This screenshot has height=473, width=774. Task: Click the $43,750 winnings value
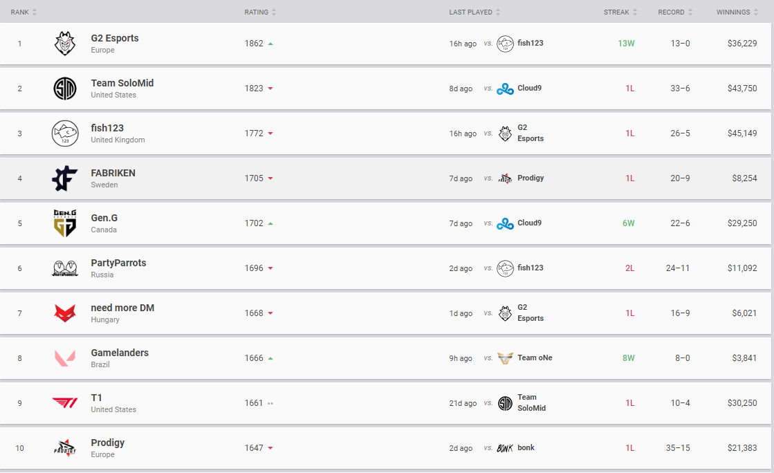[742, 89]
